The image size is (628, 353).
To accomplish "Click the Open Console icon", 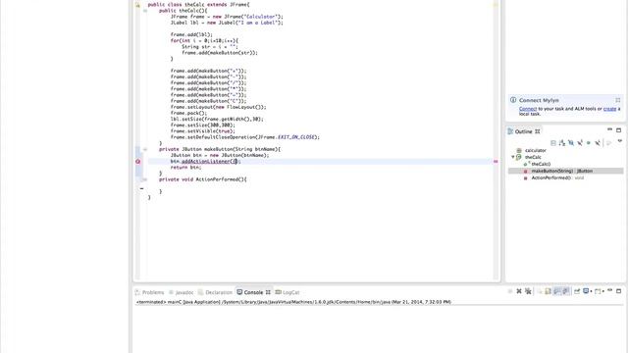I will point(598,291).
